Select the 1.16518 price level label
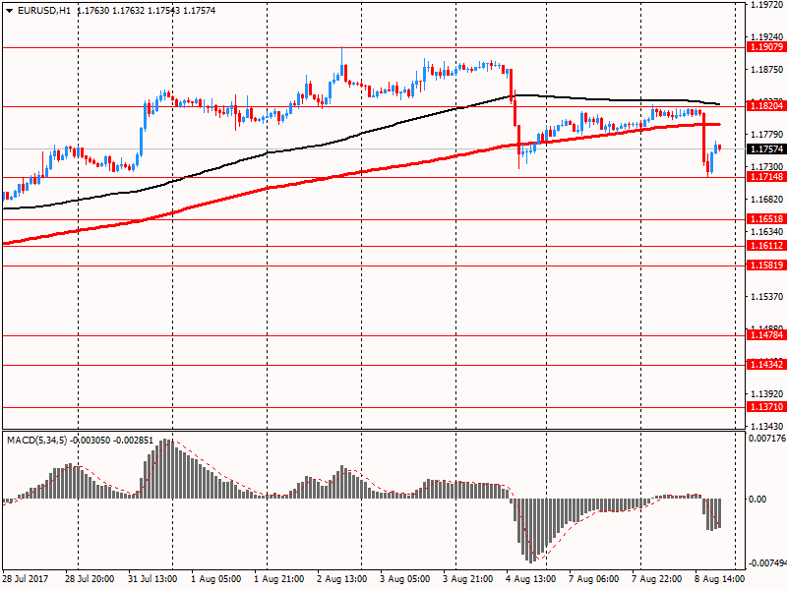The width and height of the screenshot is (787, 590). point(766,219)
